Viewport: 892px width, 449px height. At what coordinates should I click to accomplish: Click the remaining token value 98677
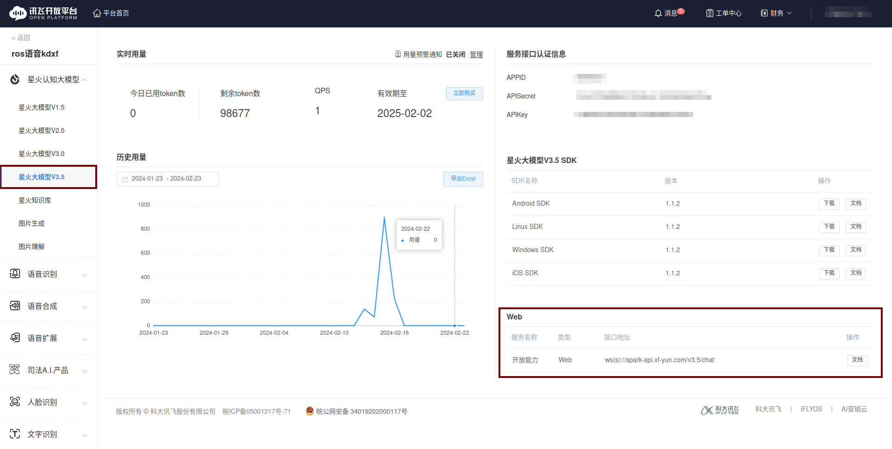[235, 113]
